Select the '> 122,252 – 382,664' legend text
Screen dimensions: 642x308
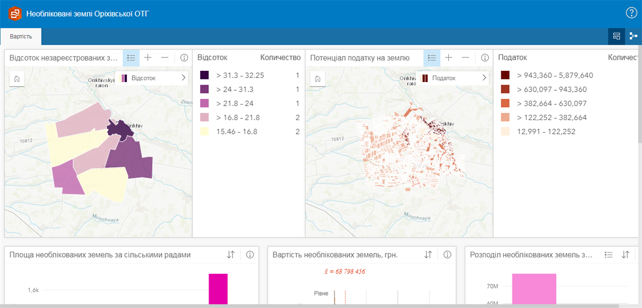pyautogui.click(x=552, y=117)
